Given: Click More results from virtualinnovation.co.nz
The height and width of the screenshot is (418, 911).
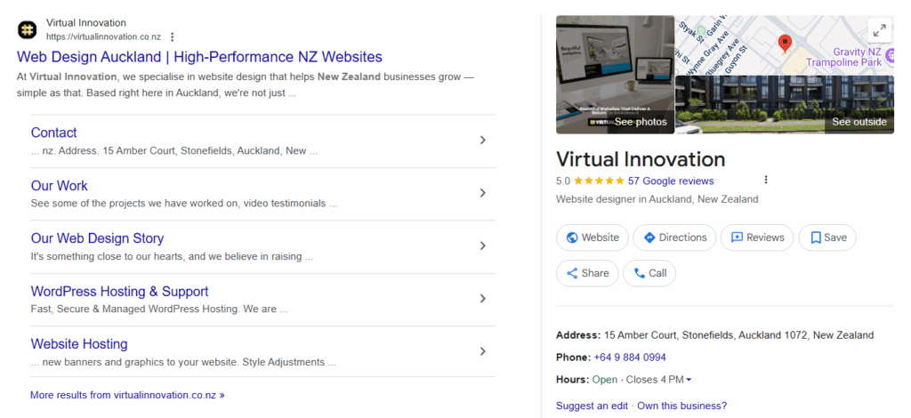Looking at the screenshot, I should pyautogui.click(x=127, y=395).
